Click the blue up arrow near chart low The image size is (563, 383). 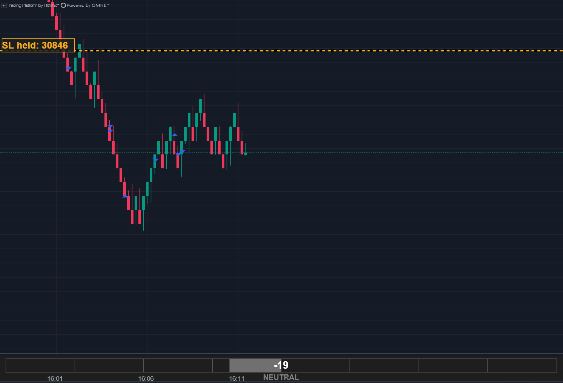click(x=125, y=196)
